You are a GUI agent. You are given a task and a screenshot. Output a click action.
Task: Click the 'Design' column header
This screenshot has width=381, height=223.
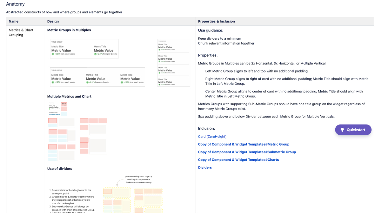(x=53, y=21)
